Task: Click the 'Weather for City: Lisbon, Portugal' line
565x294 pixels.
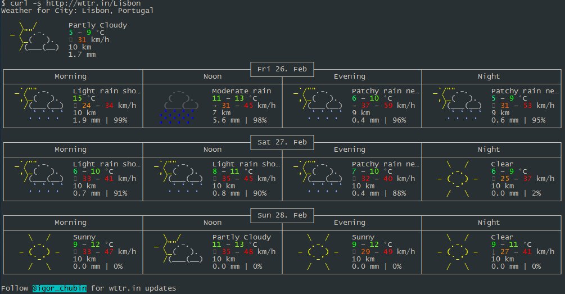Action: point(77,11)
